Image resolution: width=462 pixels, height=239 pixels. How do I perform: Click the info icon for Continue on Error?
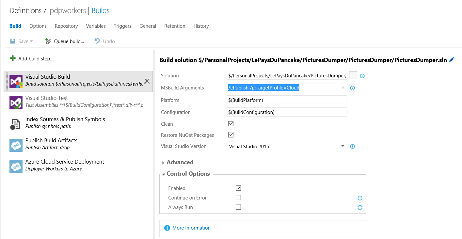coord(360,198)
